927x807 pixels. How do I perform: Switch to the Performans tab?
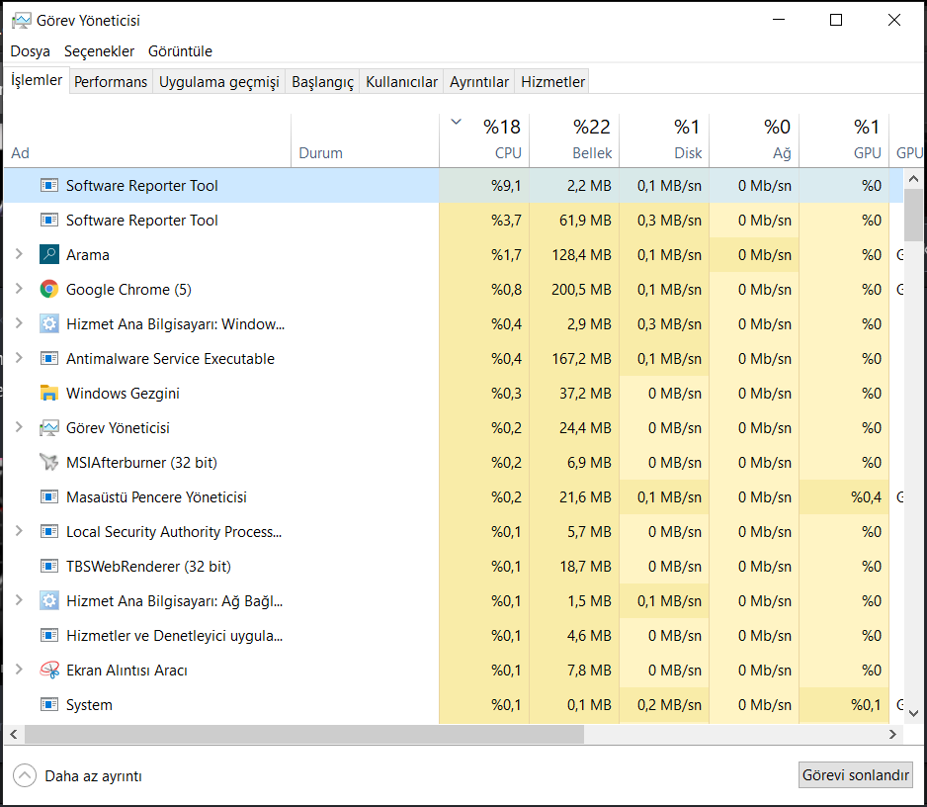pos(111,82)
